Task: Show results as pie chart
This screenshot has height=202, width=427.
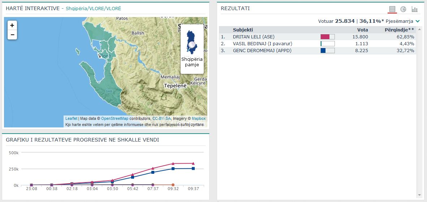Action: [403, 9]
